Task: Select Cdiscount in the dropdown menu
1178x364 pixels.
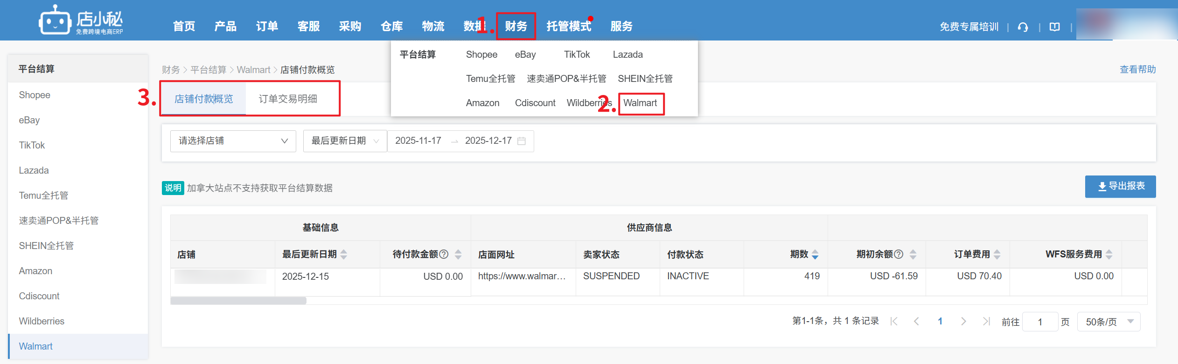Action: coord(535,103)
